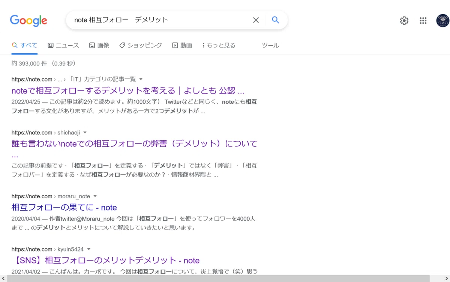450x282 pixels.
Task: Click the snippet starting with 2022/04/25
Action: pos(134,107)
